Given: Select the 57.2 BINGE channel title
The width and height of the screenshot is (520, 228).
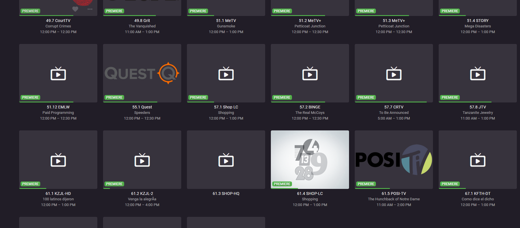Looking at the screenshot, I should (310, 107).
